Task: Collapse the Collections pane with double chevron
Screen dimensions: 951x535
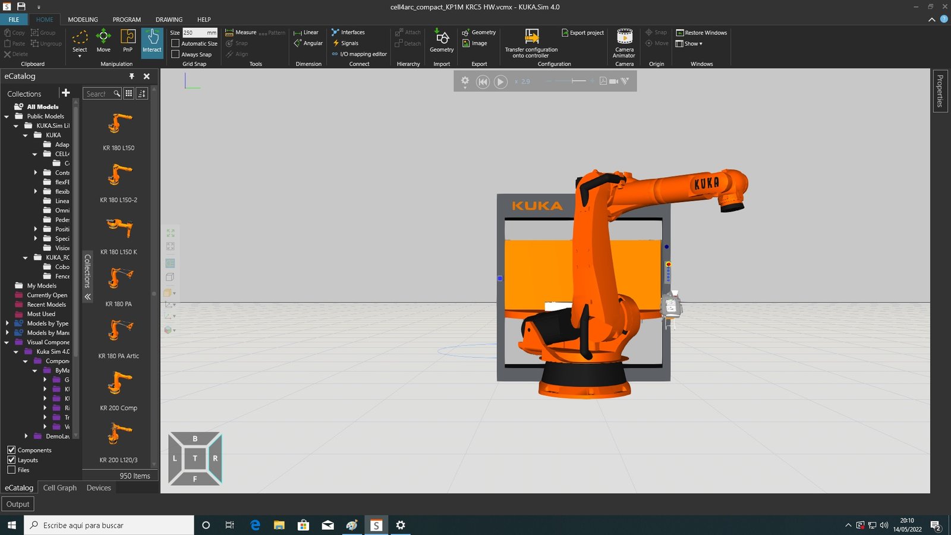Action: click(87, 296)
